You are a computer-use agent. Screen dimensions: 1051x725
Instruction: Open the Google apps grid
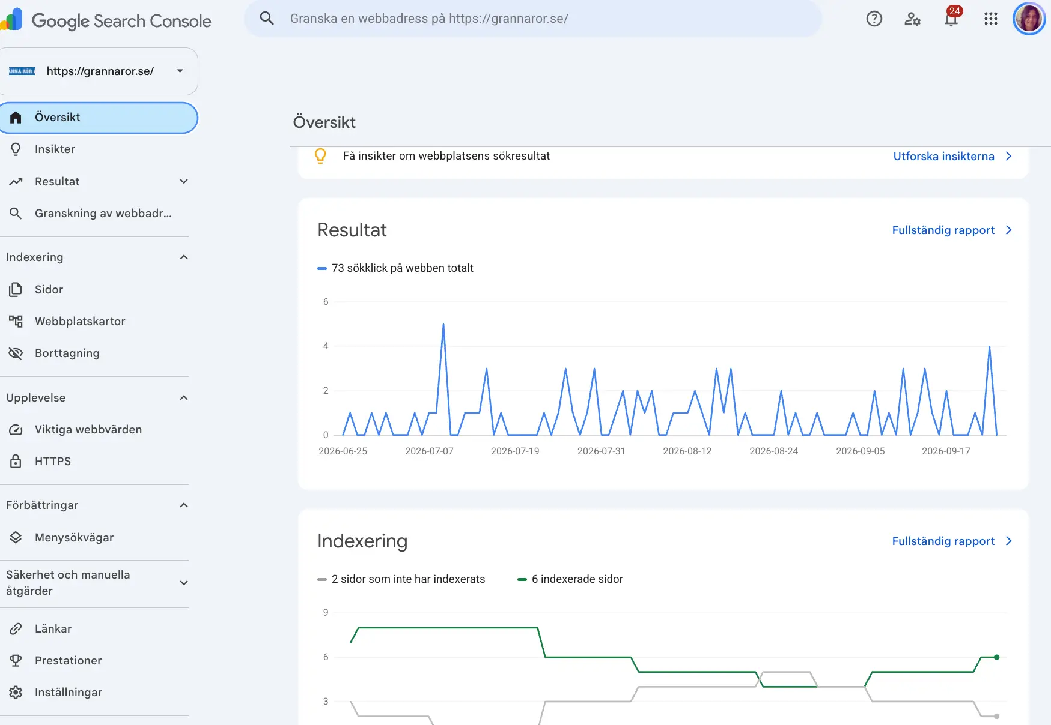pos(991,19)
